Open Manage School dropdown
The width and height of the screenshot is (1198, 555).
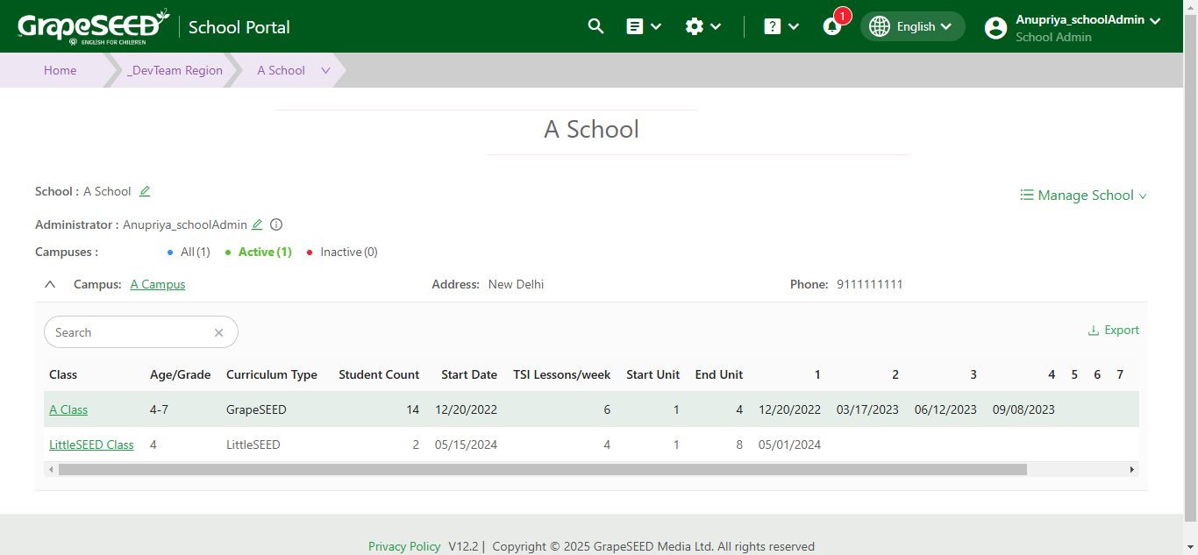[x=1083, y=195]
